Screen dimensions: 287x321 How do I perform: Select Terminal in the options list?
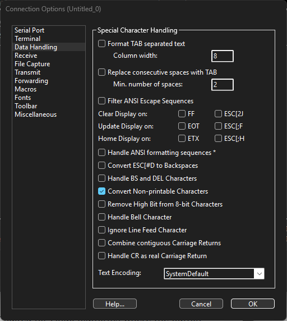pos(49,39)
